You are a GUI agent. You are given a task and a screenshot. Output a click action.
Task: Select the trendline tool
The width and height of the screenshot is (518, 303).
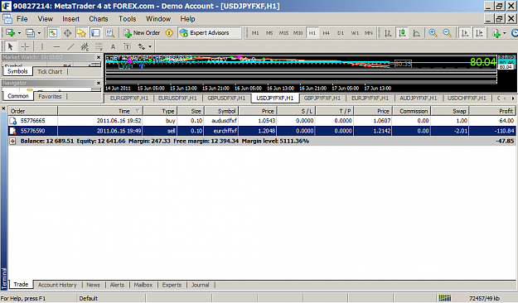70,46
